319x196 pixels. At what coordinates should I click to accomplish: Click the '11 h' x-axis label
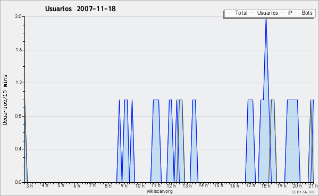156,185
